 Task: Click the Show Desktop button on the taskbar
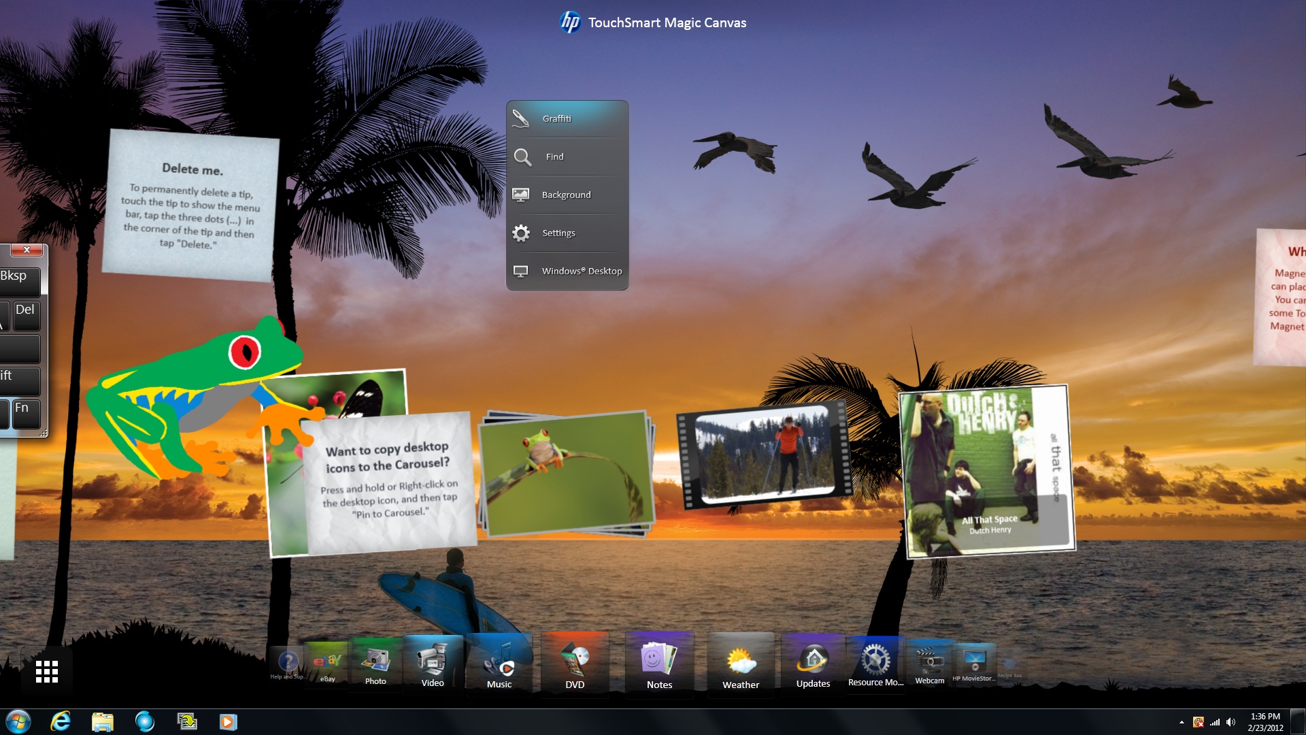tap(1299, 721)
